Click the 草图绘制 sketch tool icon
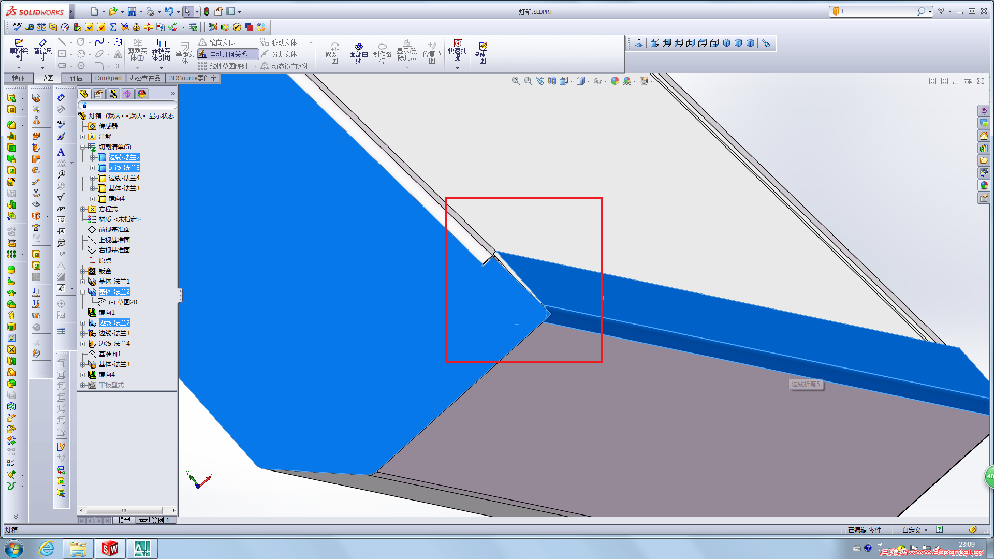This screenshot has width=994, height=559. pos(19,43)
